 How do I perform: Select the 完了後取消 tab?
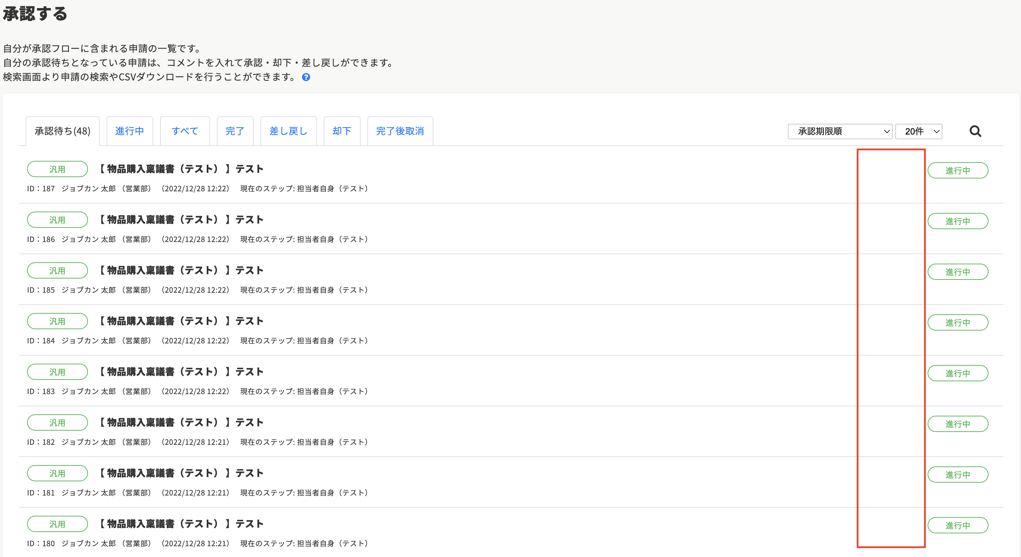click(x=400, y=131)
